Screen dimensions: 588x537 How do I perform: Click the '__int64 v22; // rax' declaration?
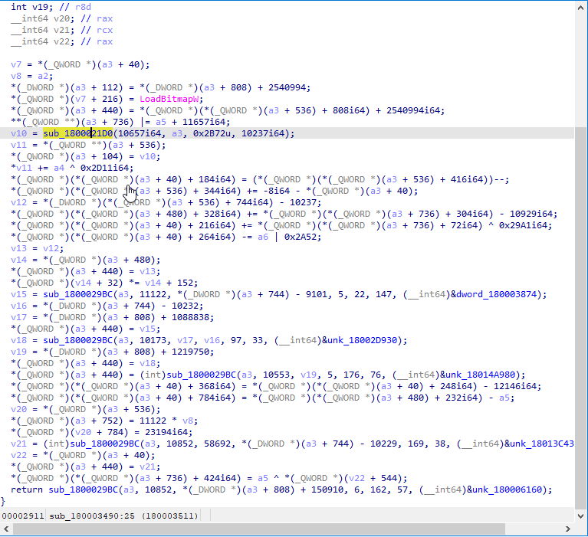tap(62, 41)
